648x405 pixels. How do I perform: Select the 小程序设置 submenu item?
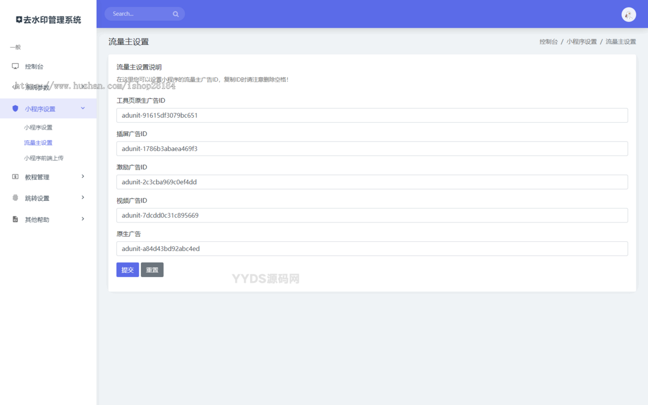[38, 127]
